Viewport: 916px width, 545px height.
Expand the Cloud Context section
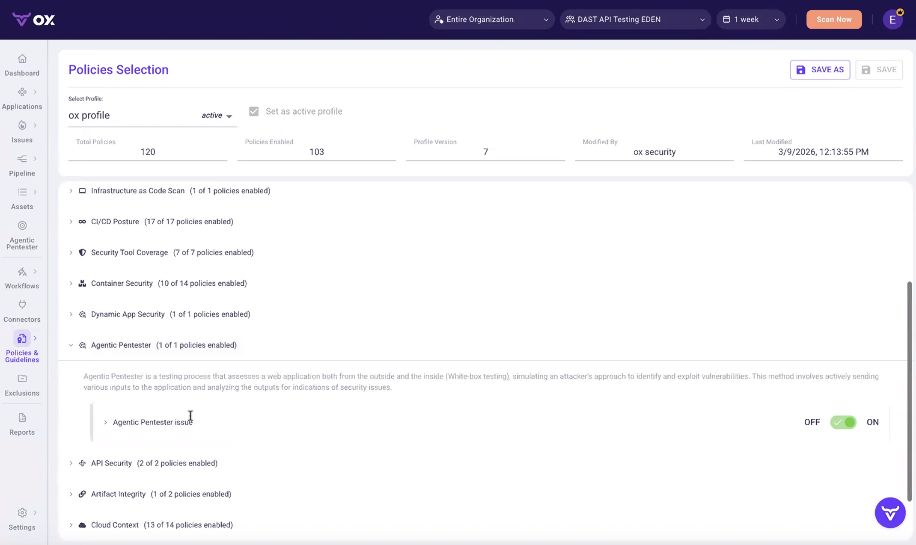(71, 525)
